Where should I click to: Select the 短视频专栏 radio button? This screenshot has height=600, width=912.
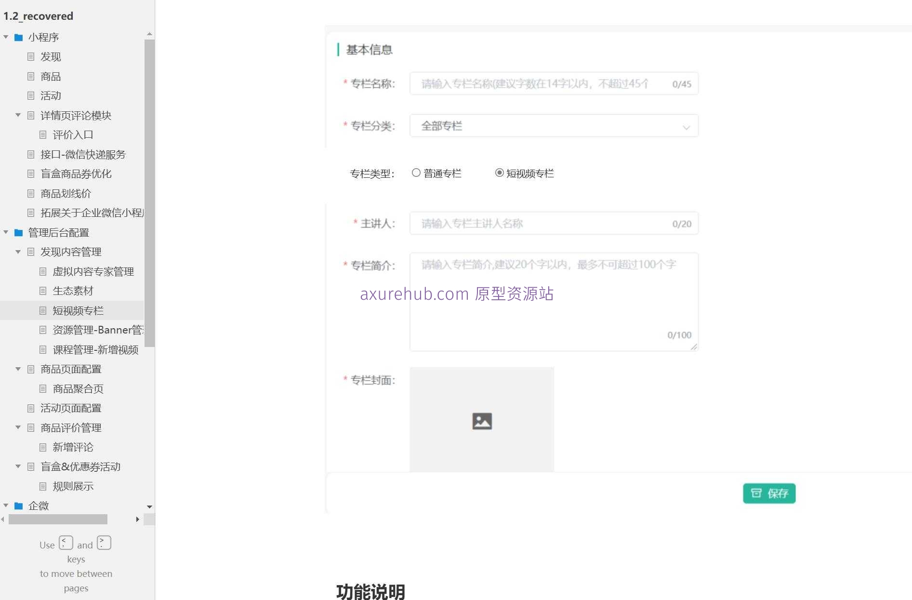point(499,173)
